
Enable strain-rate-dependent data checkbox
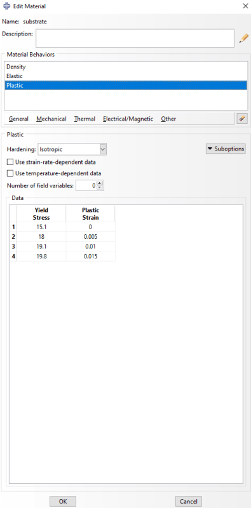(10, 162)
